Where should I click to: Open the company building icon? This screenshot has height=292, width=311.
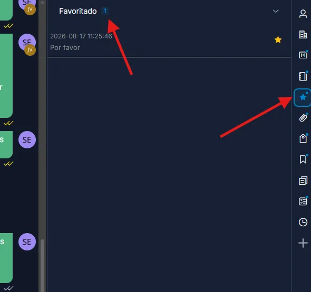(303, 34)
